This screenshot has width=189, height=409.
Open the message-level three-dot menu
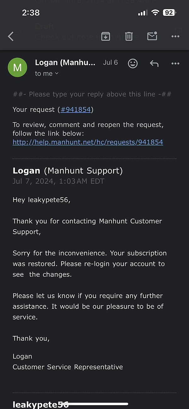175,64
